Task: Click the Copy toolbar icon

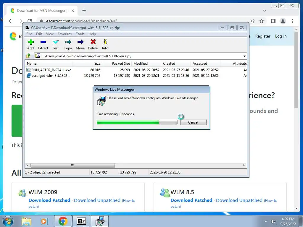Action: tap(68, 44)
